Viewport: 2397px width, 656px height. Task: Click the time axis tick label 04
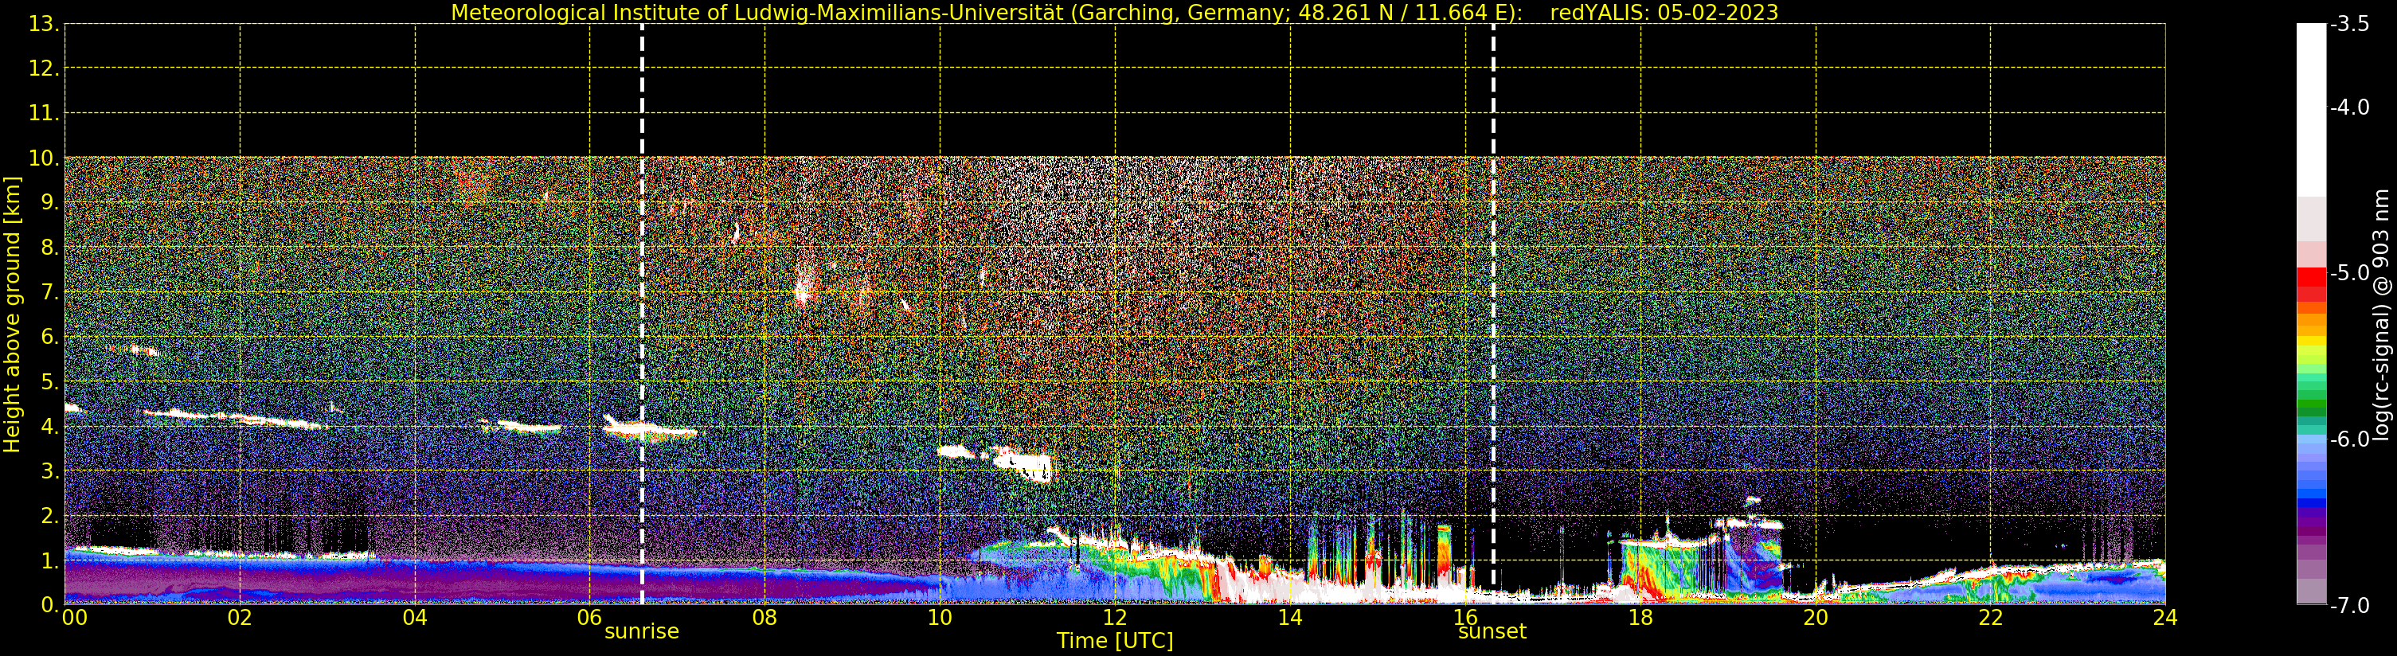pyautogui.click(x=415, y=617)
